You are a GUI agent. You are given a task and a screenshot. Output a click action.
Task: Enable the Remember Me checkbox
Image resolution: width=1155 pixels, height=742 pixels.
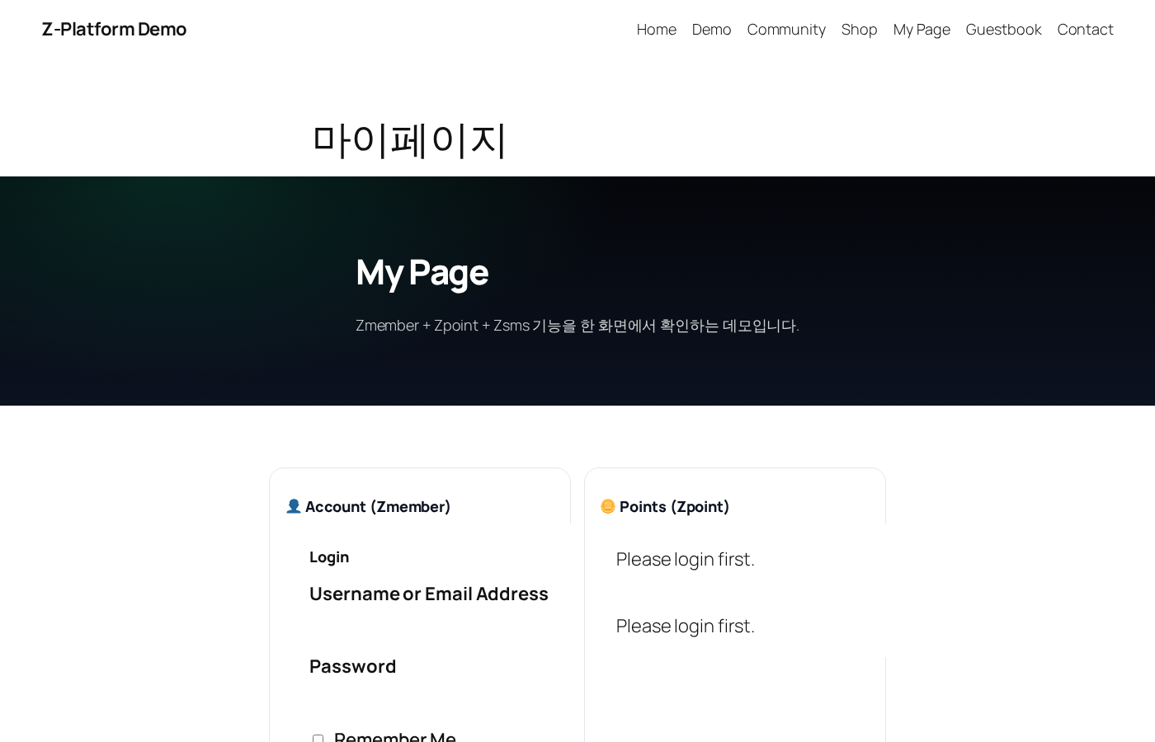(318, 740)
